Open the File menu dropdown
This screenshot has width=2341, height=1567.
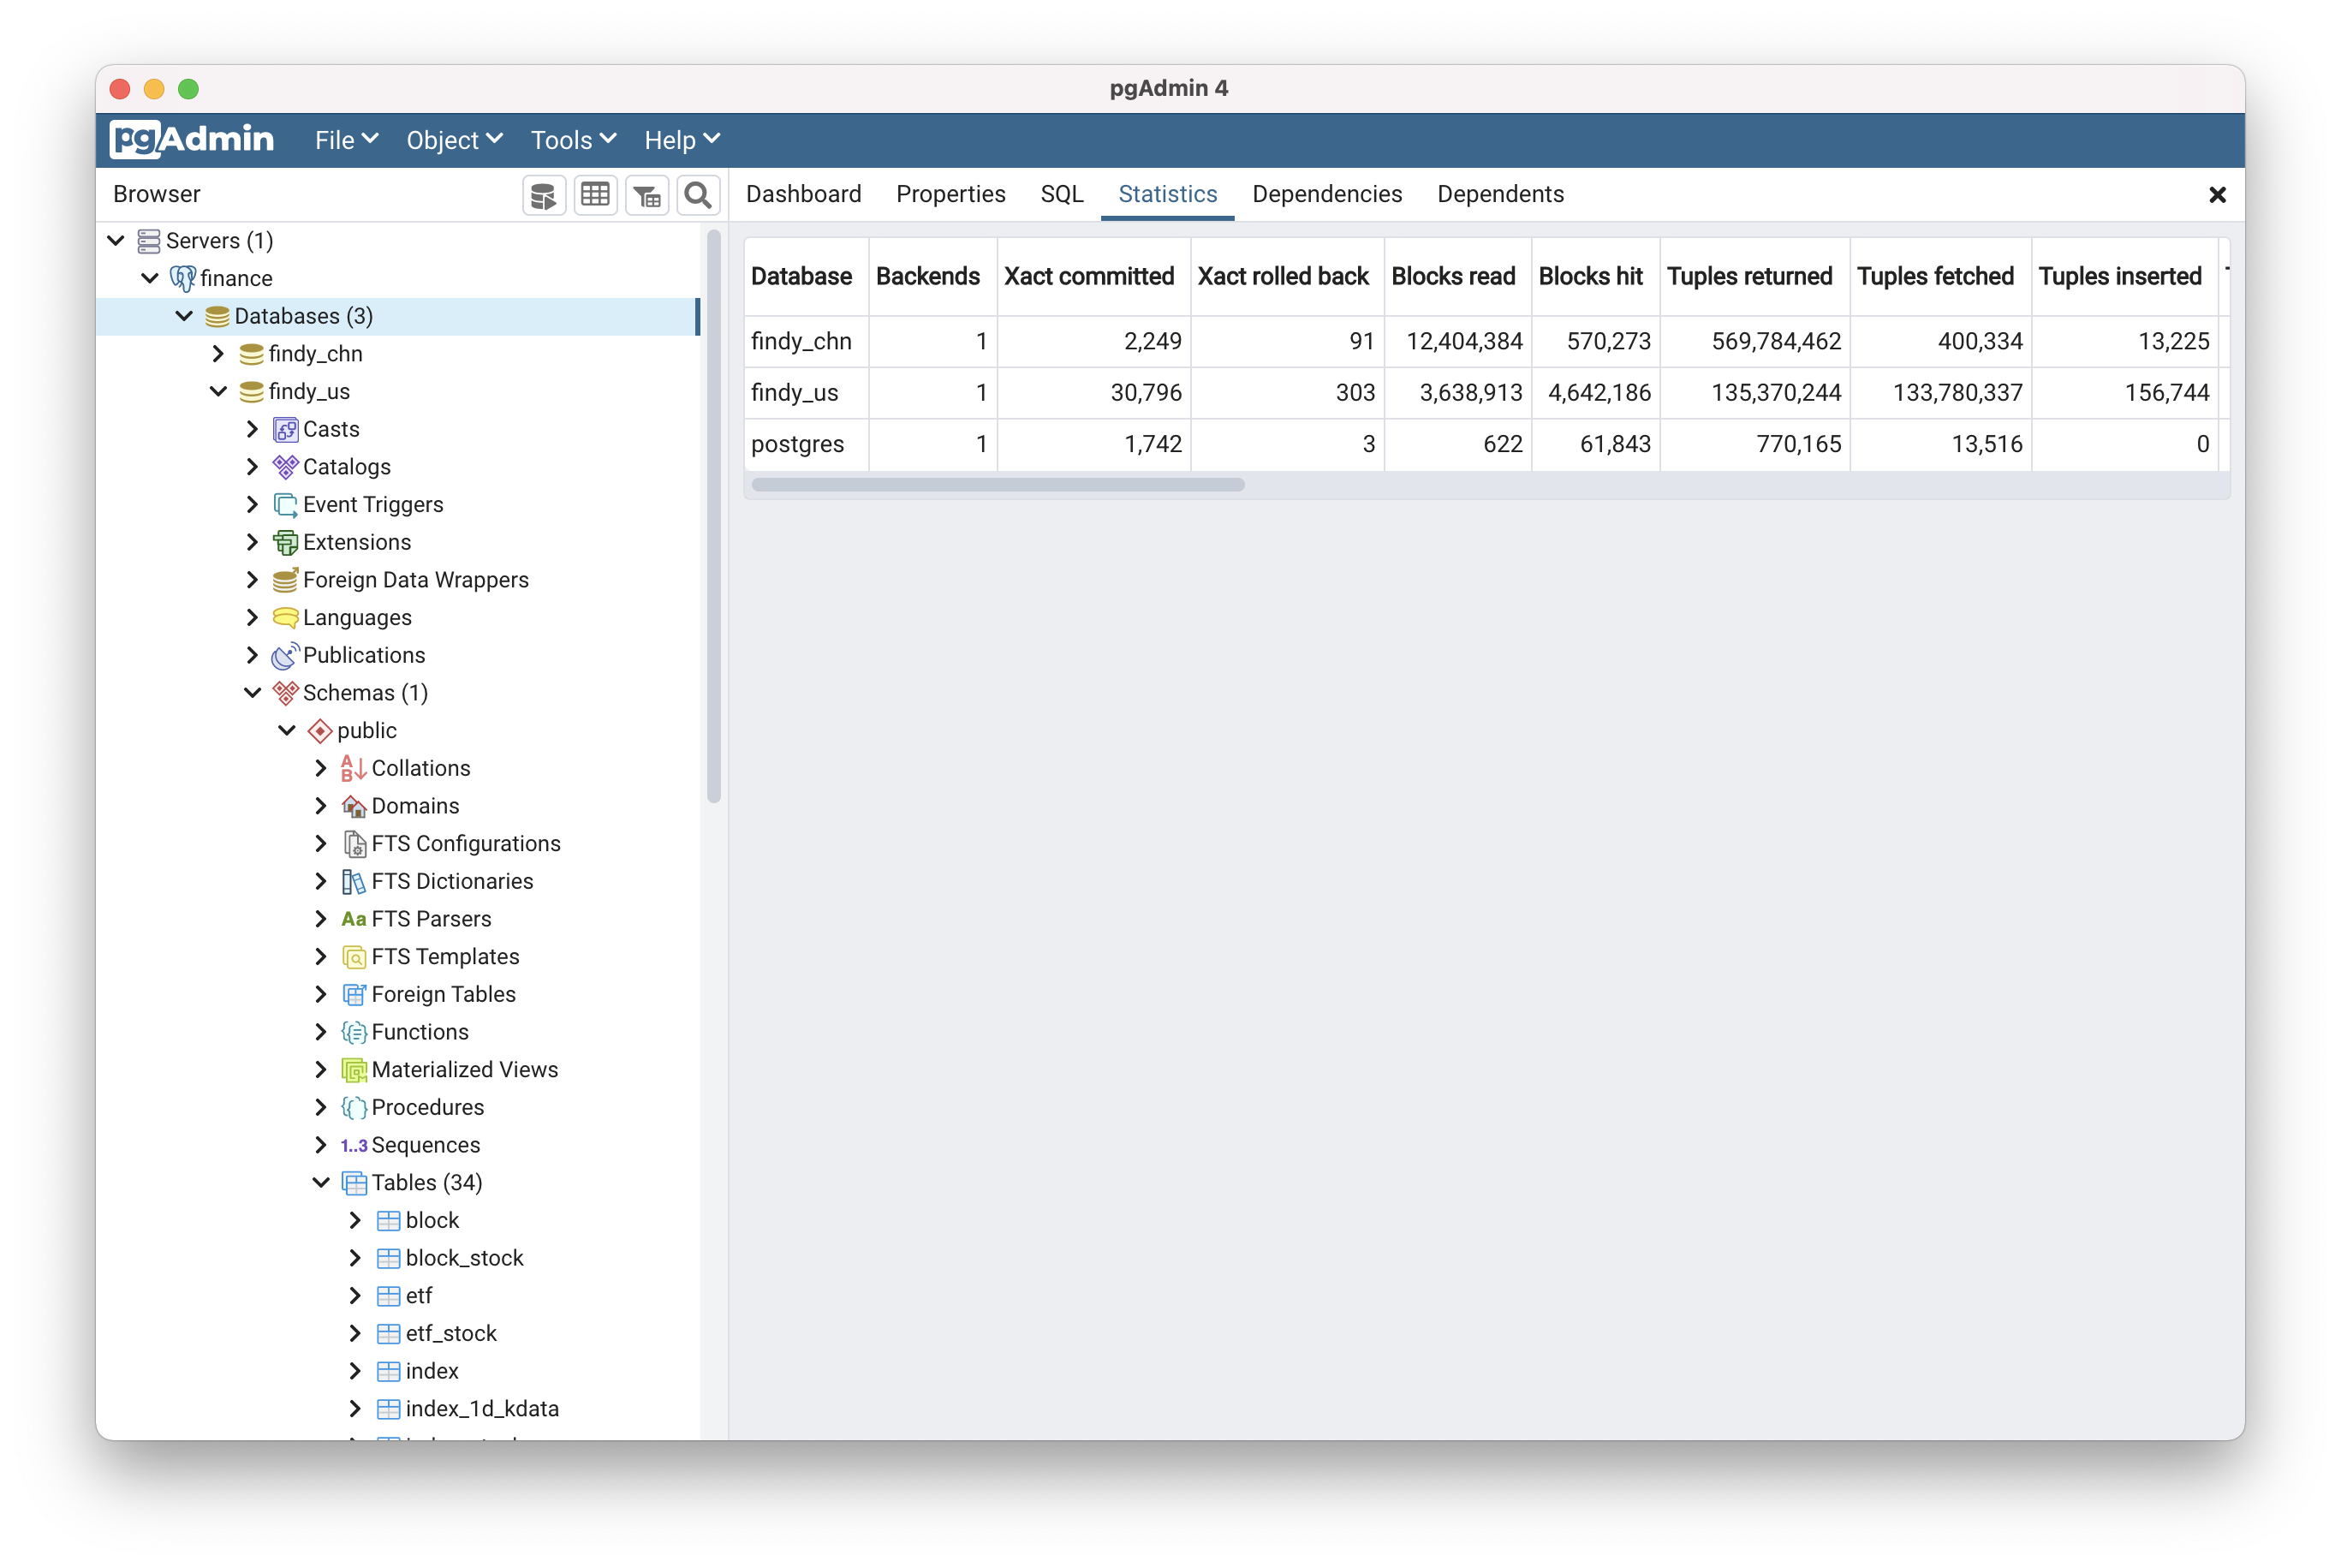click(x=346, y=140)
